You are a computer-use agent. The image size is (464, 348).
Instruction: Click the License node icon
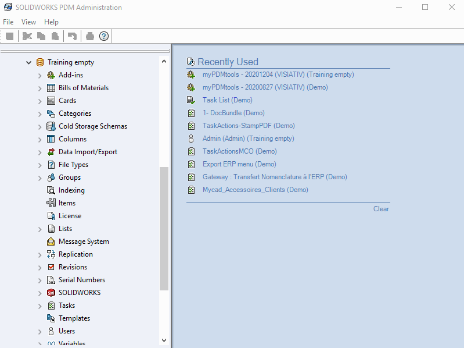pos(51,216)
